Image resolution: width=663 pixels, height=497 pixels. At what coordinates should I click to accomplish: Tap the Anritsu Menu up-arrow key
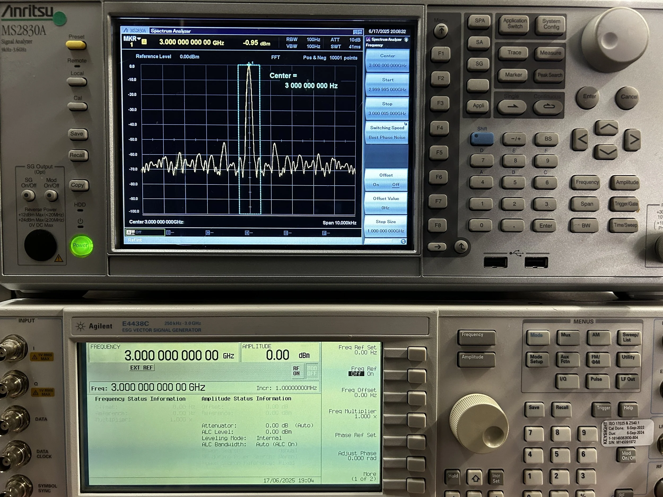tap(441, 30)
